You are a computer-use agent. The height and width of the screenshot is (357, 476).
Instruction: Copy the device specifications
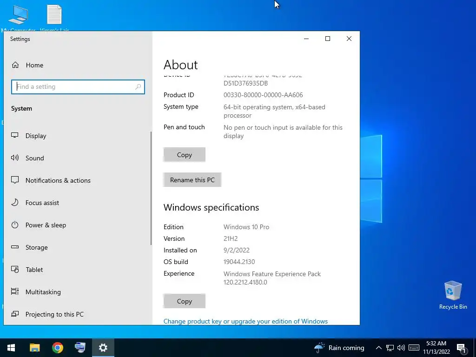coord(184,155)
